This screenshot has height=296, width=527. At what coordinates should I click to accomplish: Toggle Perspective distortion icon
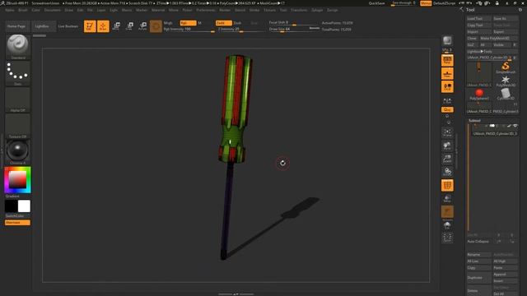click(x=447, y=60)
